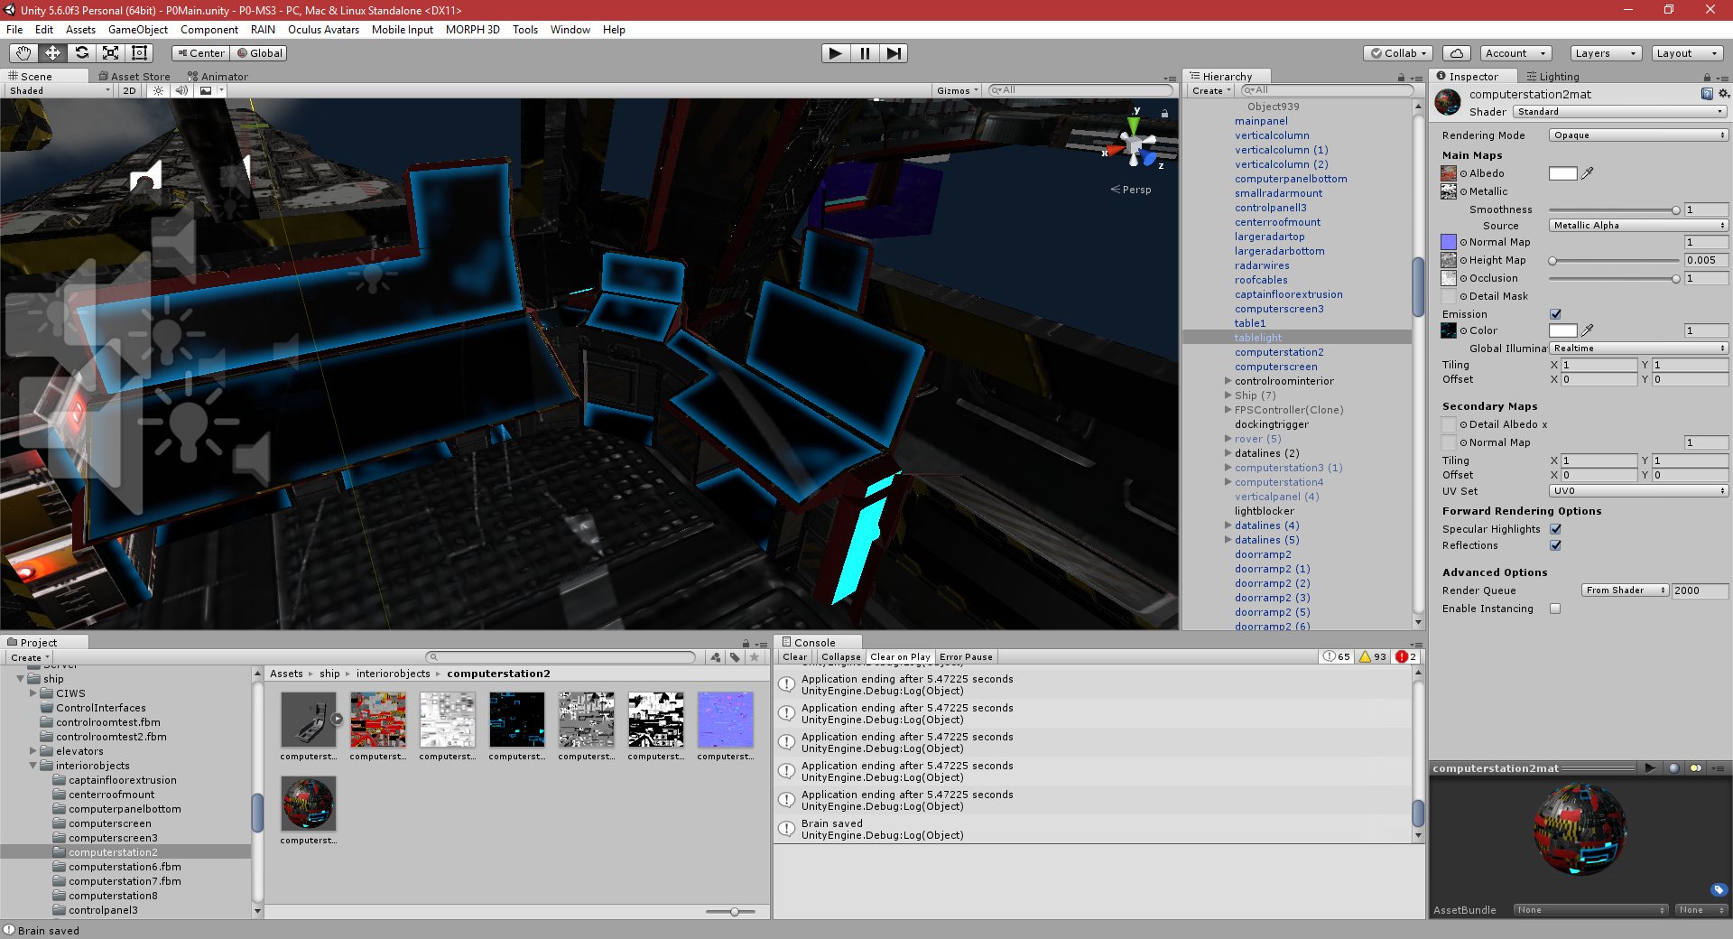
Task: Switch to the Lighting tab
Action: (1552, 77)
